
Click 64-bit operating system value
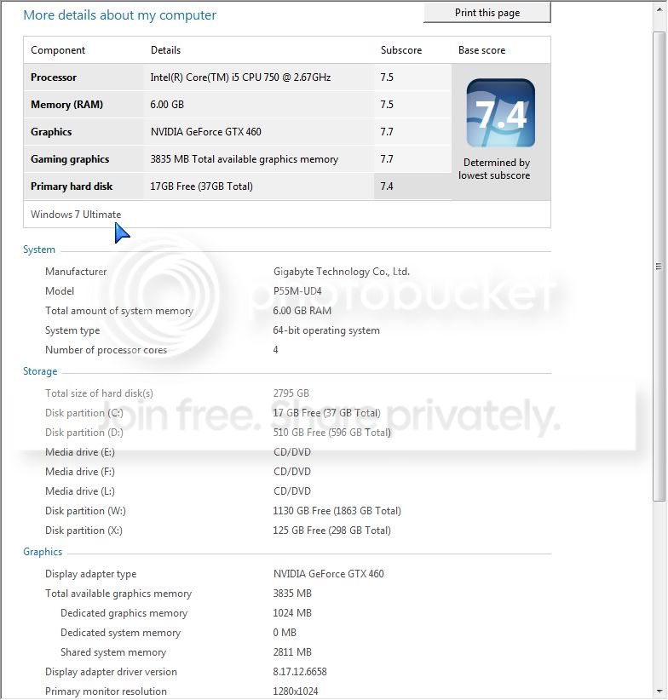pos(326,330)
